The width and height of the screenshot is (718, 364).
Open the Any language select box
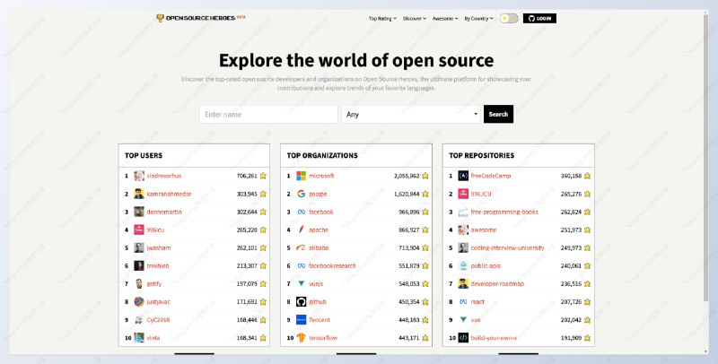[411, 114]
